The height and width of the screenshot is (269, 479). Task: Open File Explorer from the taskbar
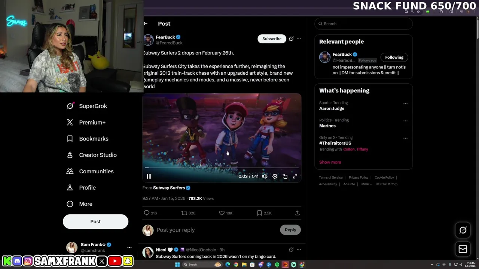point(244,265)
